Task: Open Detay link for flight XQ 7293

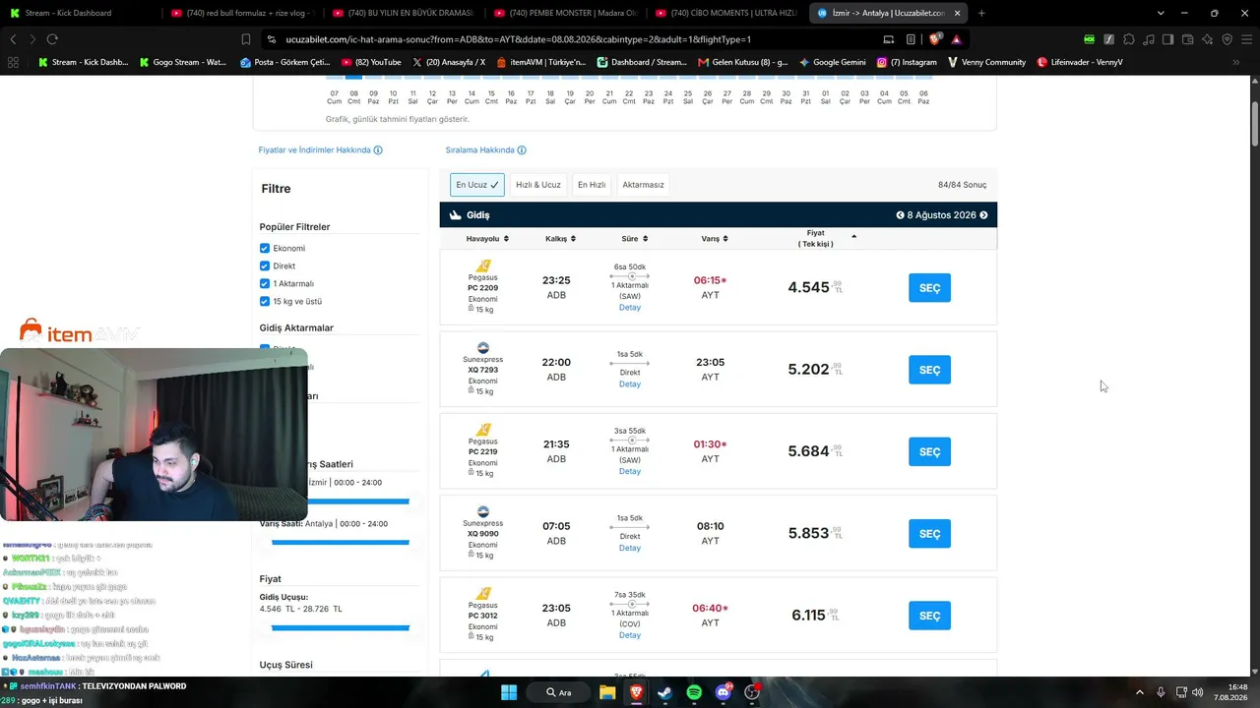Action: [630, 384]
